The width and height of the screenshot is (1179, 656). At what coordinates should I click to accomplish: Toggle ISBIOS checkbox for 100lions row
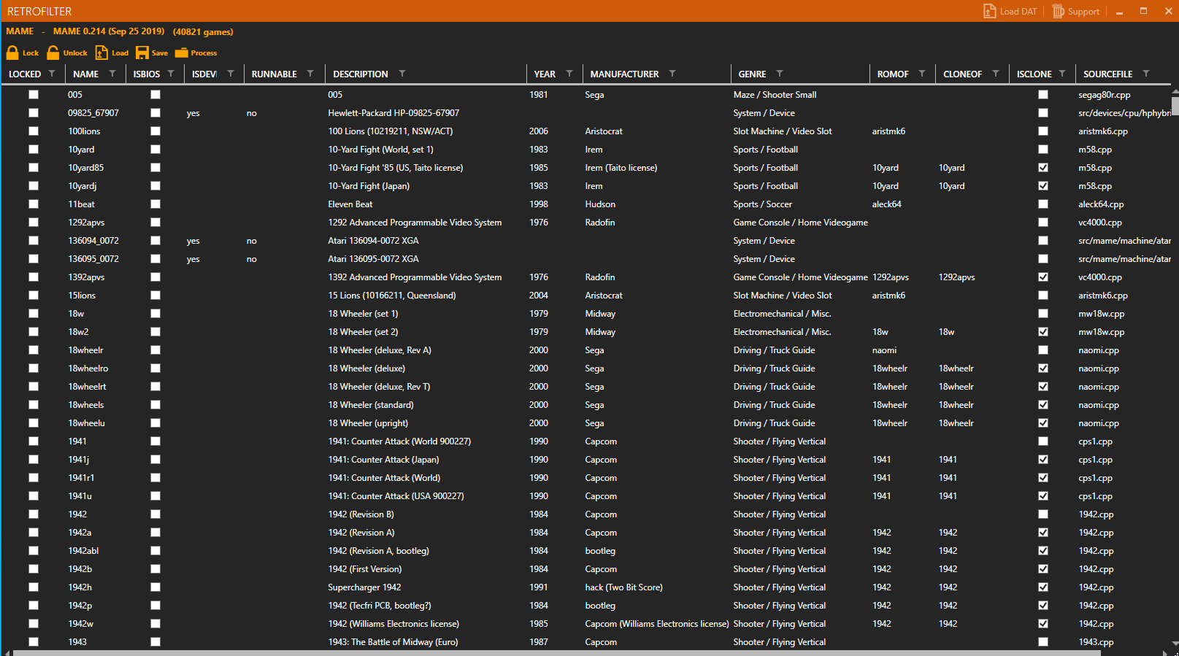155,131
